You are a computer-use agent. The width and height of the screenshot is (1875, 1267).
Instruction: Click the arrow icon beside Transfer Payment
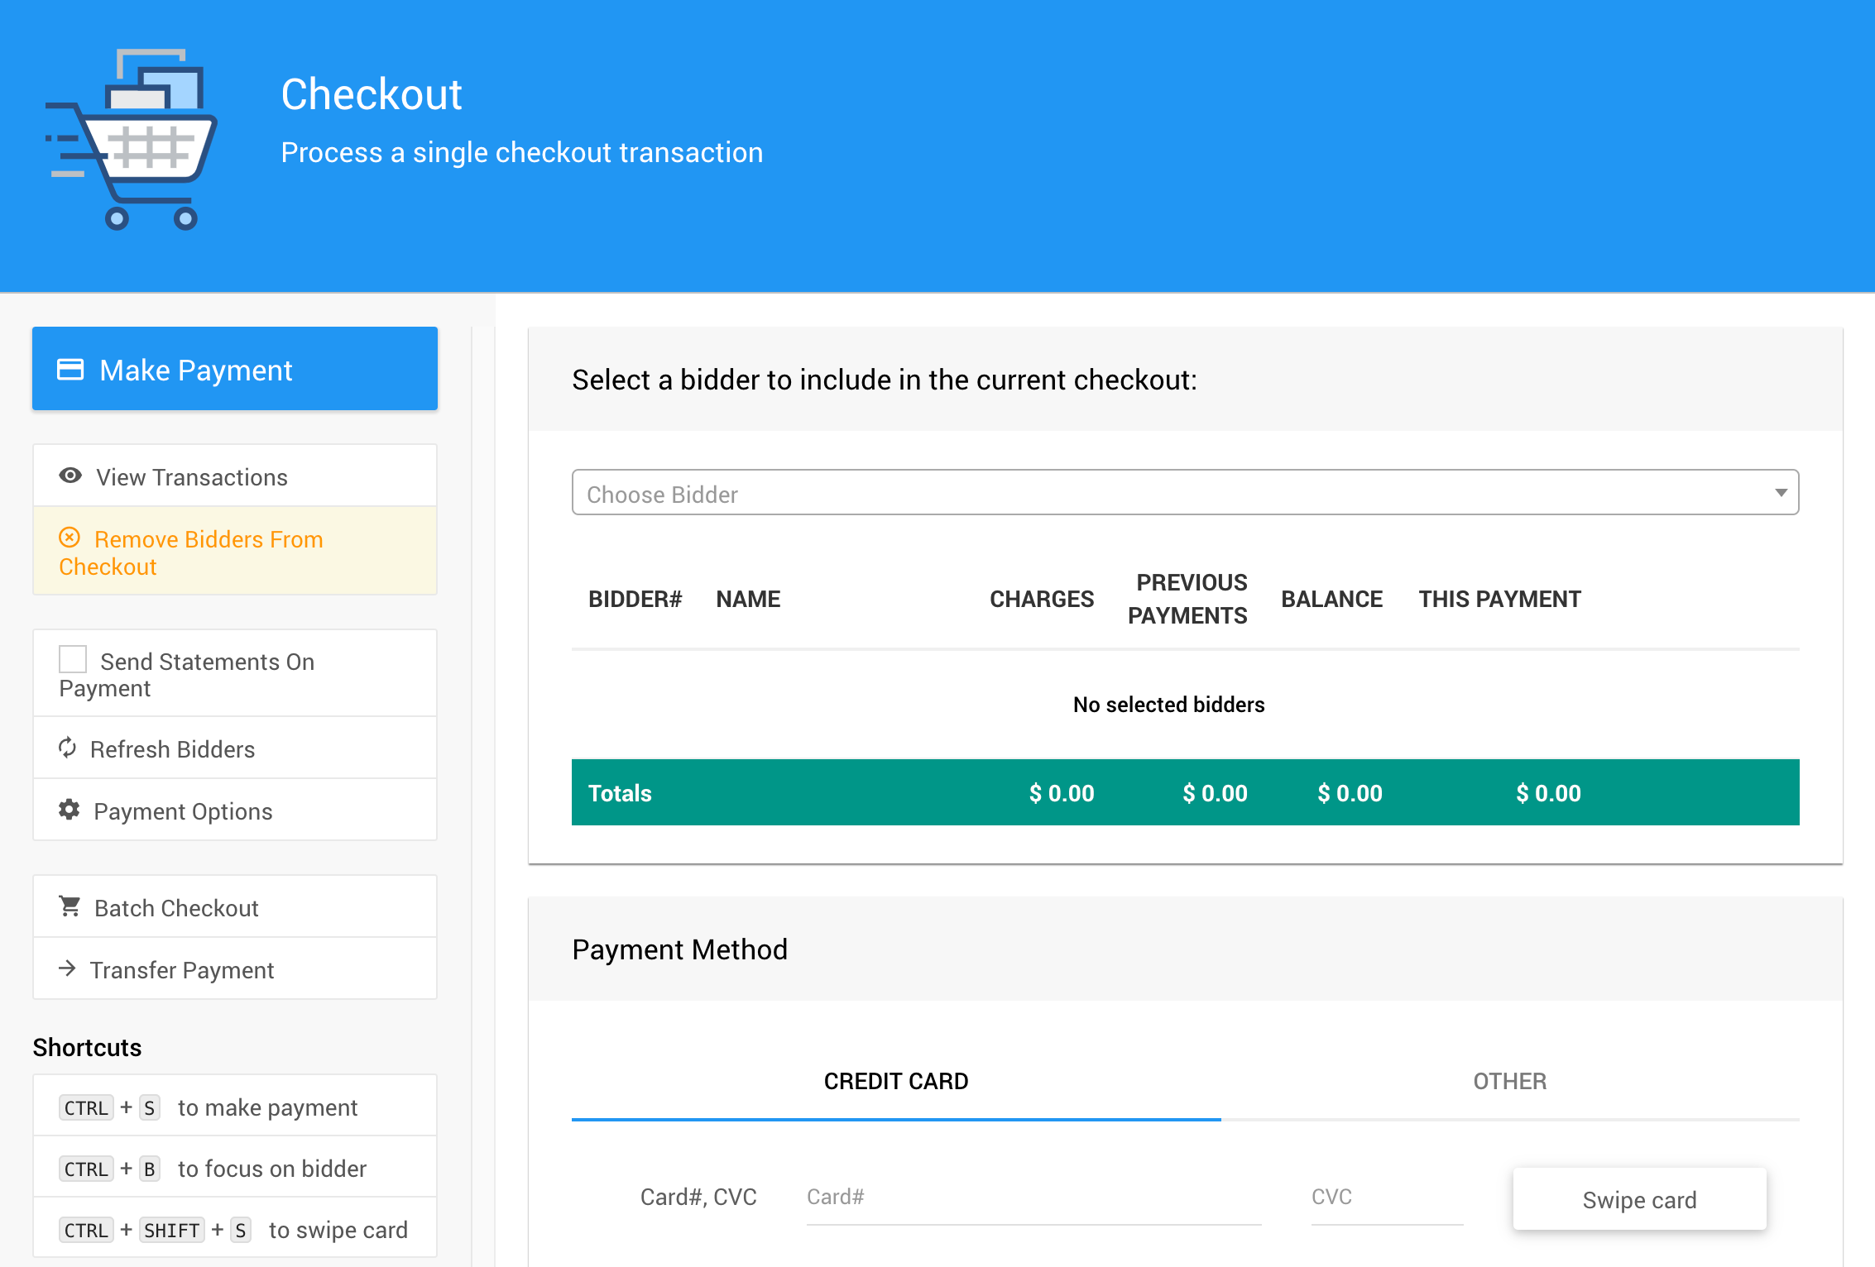[x=68, y=968]
